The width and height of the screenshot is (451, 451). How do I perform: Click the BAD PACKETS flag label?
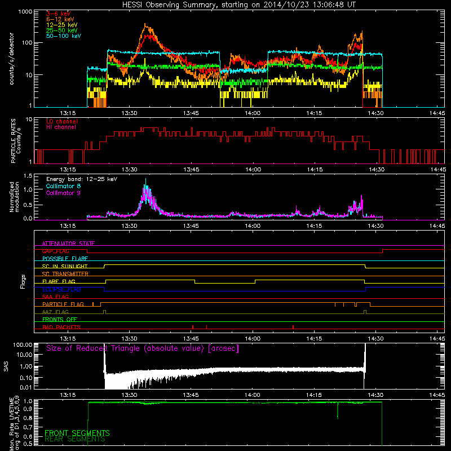coord(61,327)
